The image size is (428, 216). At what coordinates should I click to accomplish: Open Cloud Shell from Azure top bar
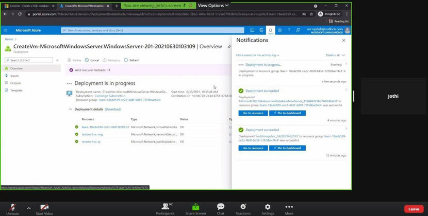[x=252, y=30]
